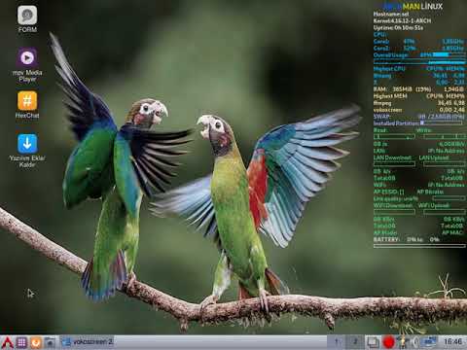
Task: Click the Conky Linux logo header
Action: point(413,6)
